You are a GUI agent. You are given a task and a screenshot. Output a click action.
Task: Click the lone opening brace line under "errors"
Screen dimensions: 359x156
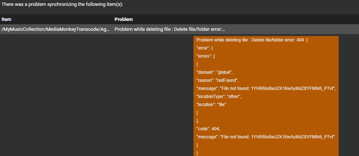(x=198, y=64)
